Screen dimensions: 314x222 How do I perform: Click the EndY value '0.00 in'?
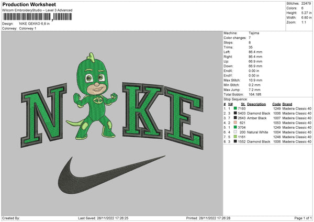[254, 75]
